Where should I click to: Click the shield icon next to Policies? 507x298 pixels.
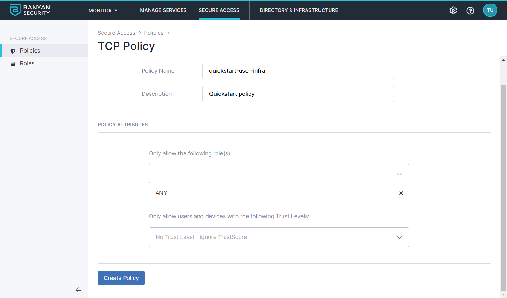[x=13, y=51]
